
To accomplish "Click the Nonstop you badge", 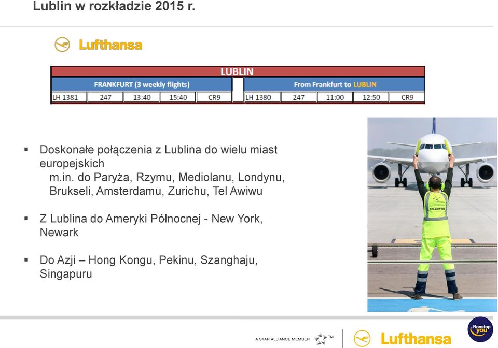I will tap(480, 329).
